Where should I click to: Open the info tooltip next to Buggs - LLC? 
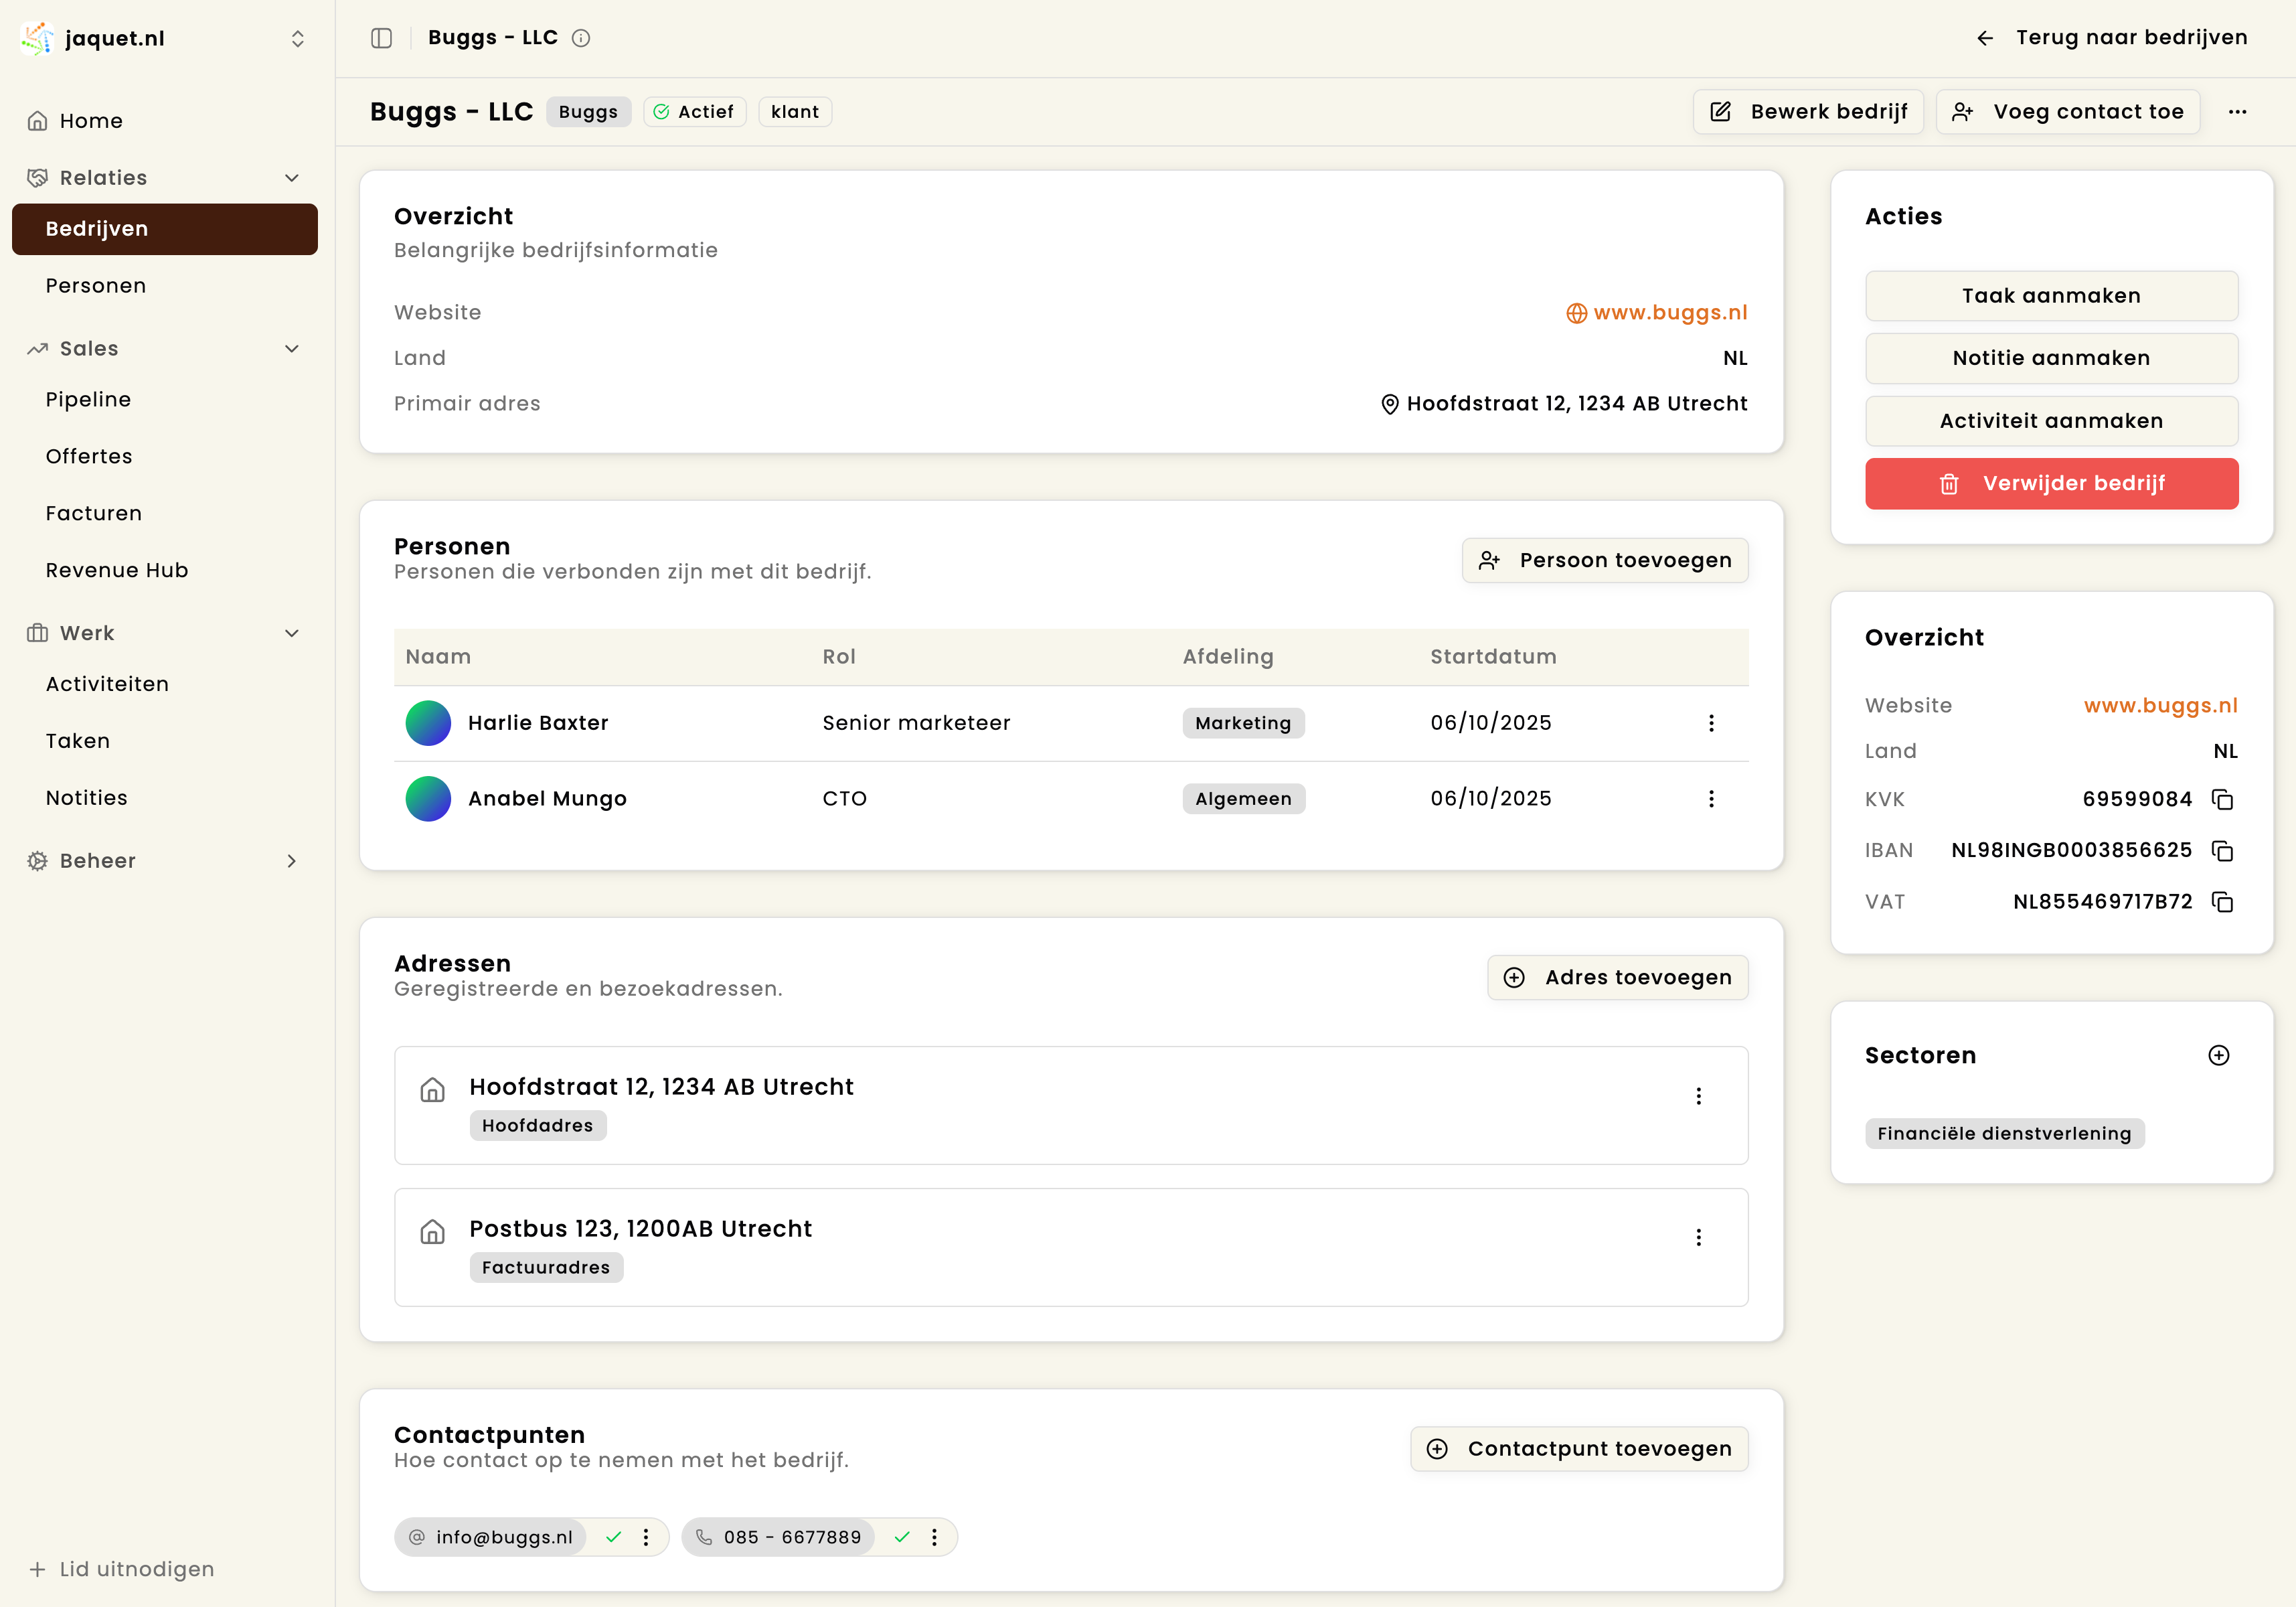(582, 38)
